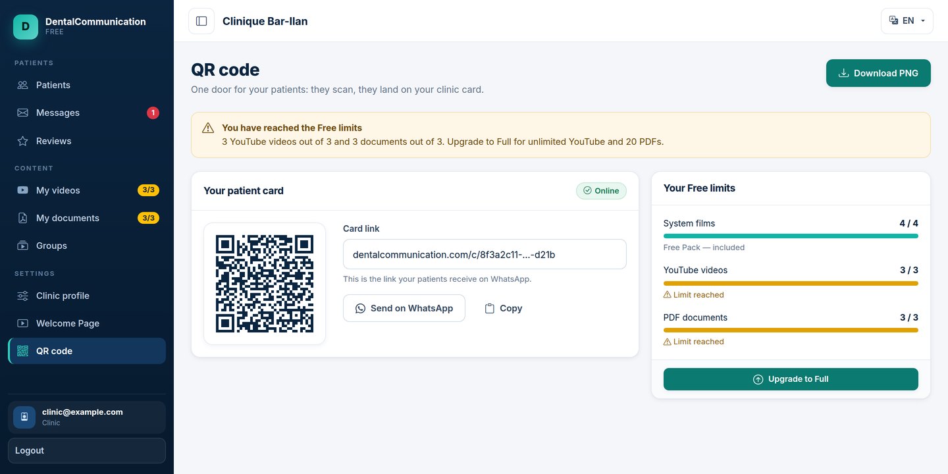This screenshot has width=948, height=474.
Task: Click the Patients people icon
Action: click(x=23, y=85)
